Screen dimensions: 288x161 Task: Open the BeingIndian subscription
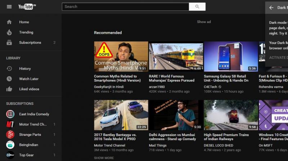(31, 145)
